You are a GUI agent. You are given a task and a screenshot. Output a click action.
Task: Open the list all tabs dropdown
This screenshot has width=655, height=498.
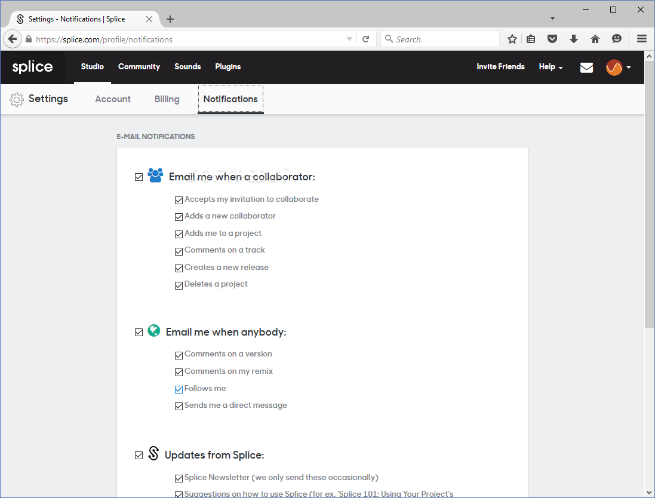[552, 19]
